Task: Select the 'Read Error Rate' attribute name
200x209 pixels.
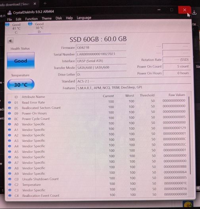Action: click(33, 102)
